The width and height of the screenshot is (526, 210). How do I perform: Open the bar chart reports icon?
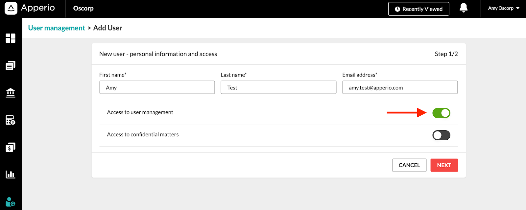11,174
